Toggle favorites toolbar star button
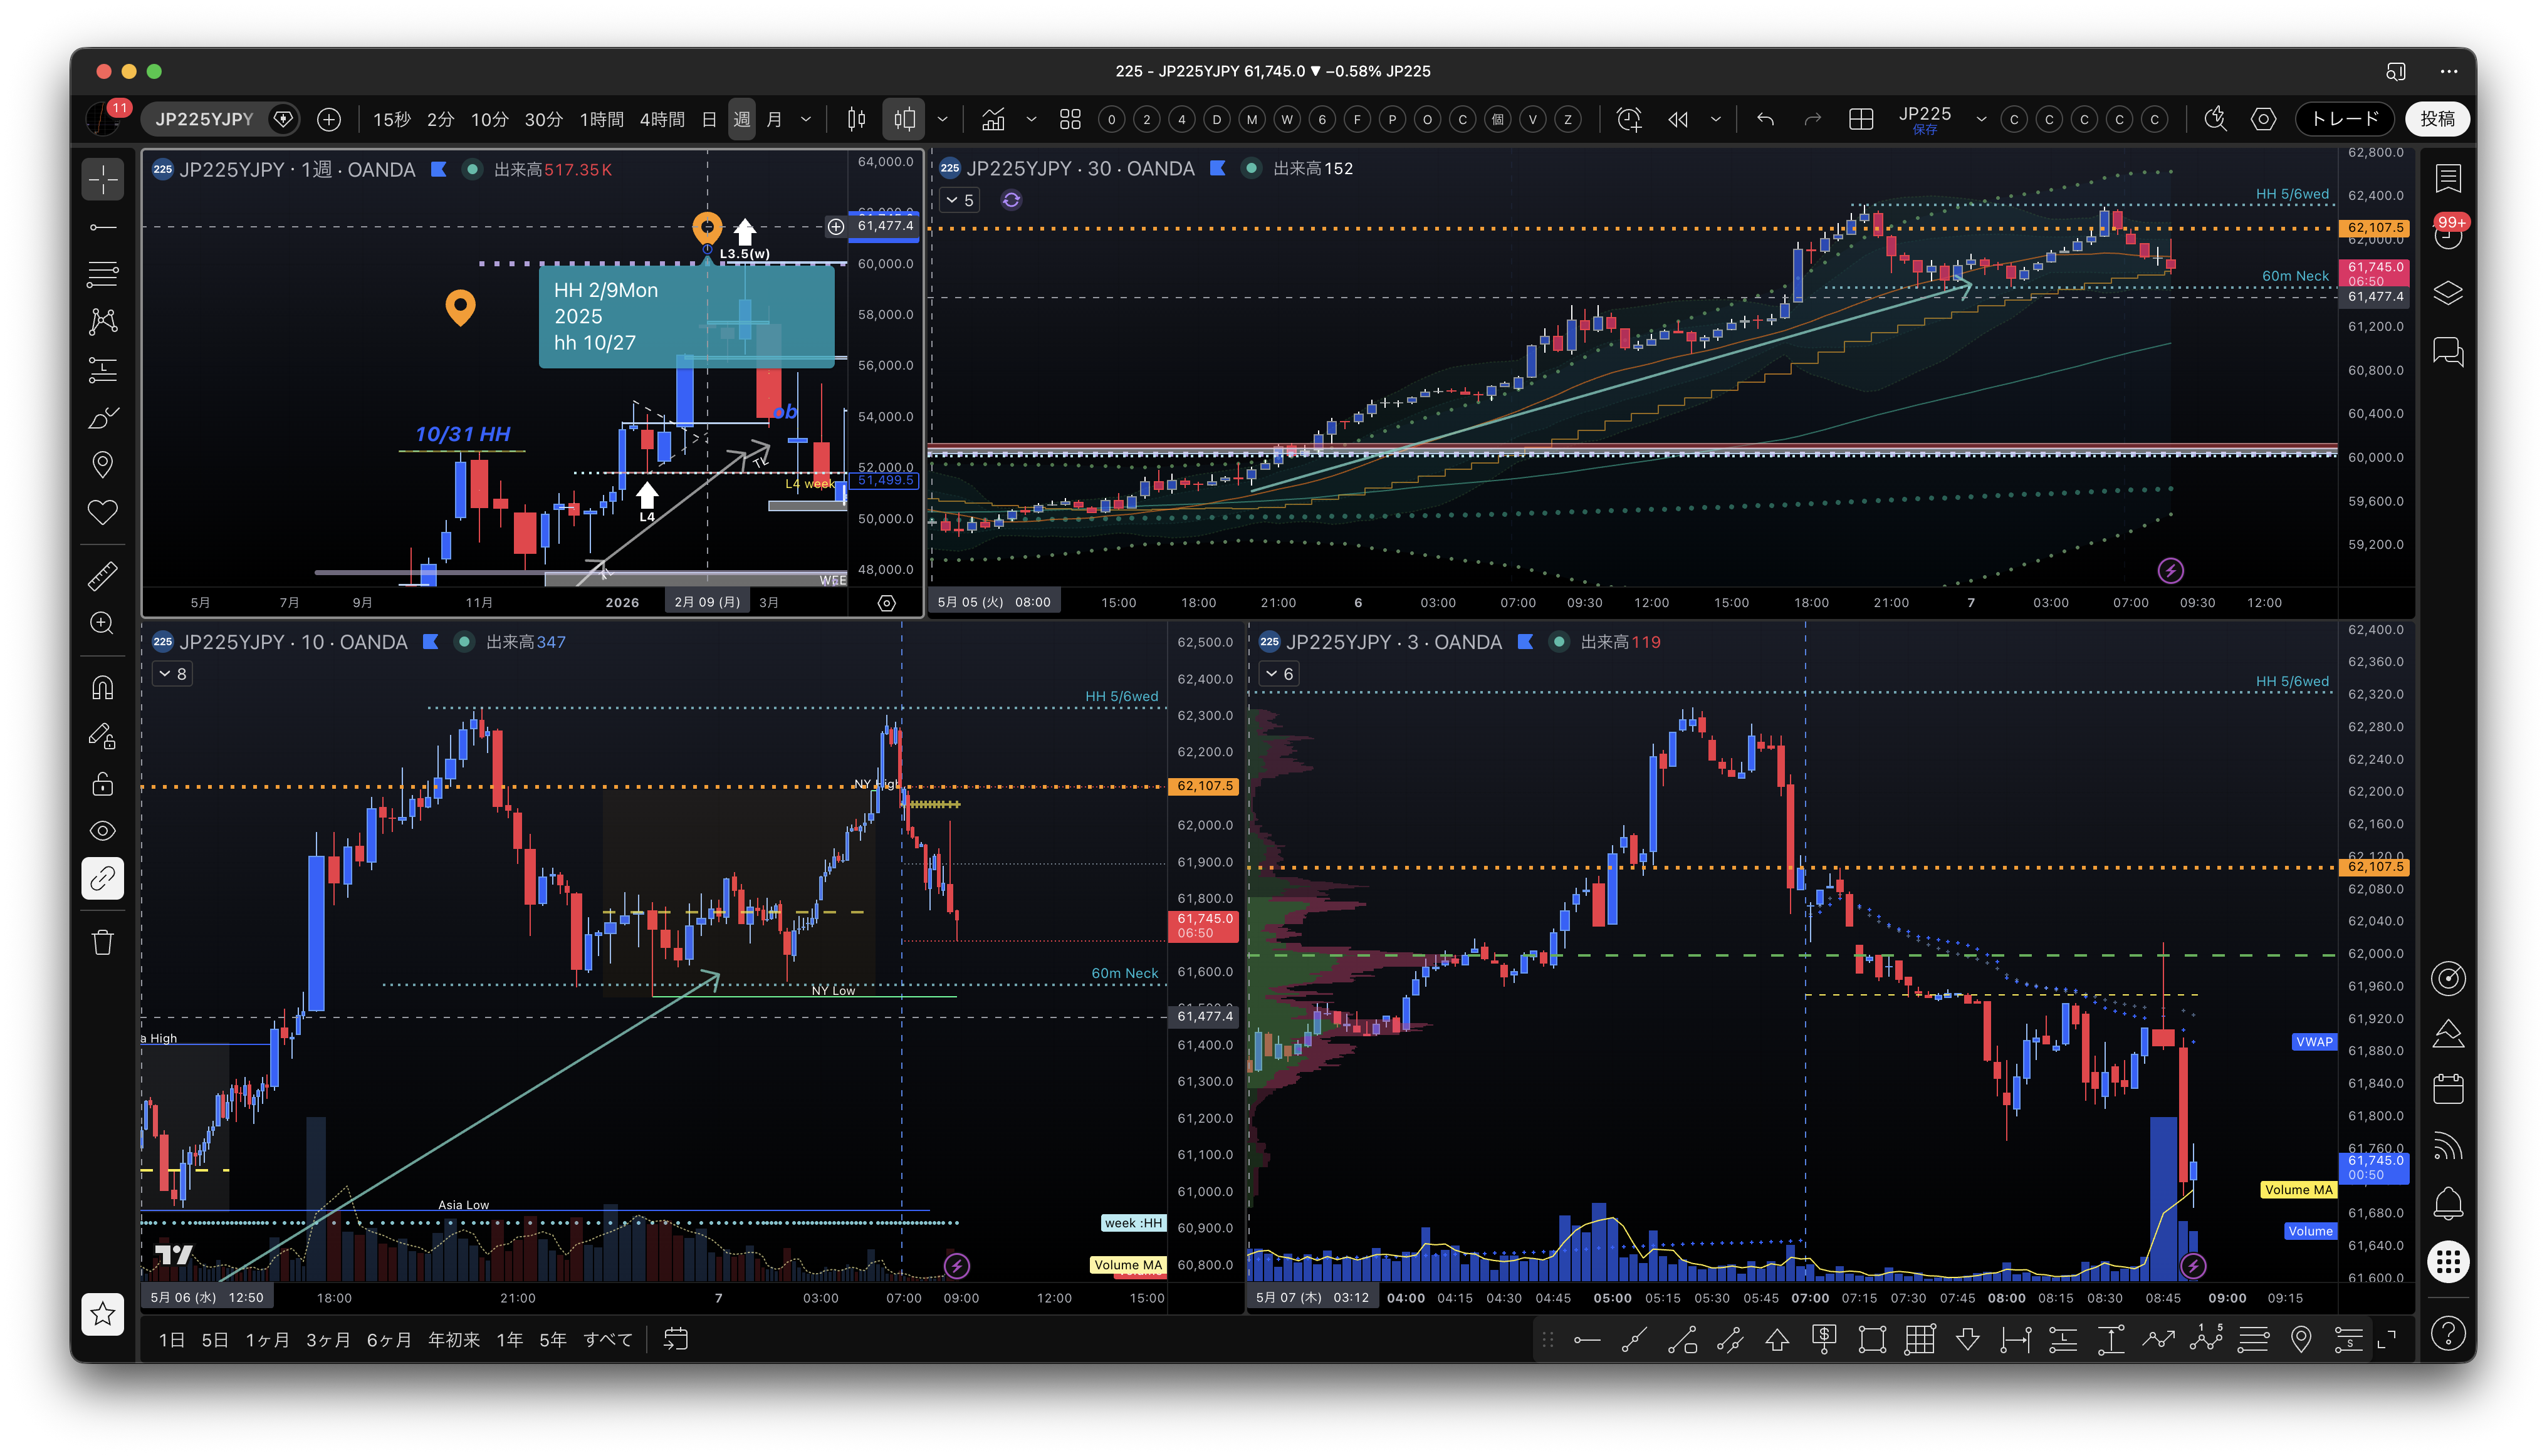2547x1456 pixels. click(103, 1314)
